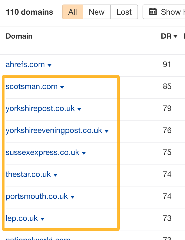Open the ahrefs.com domain link
The height and width of the screenshot is (240, 185).
tap(25, 65)
